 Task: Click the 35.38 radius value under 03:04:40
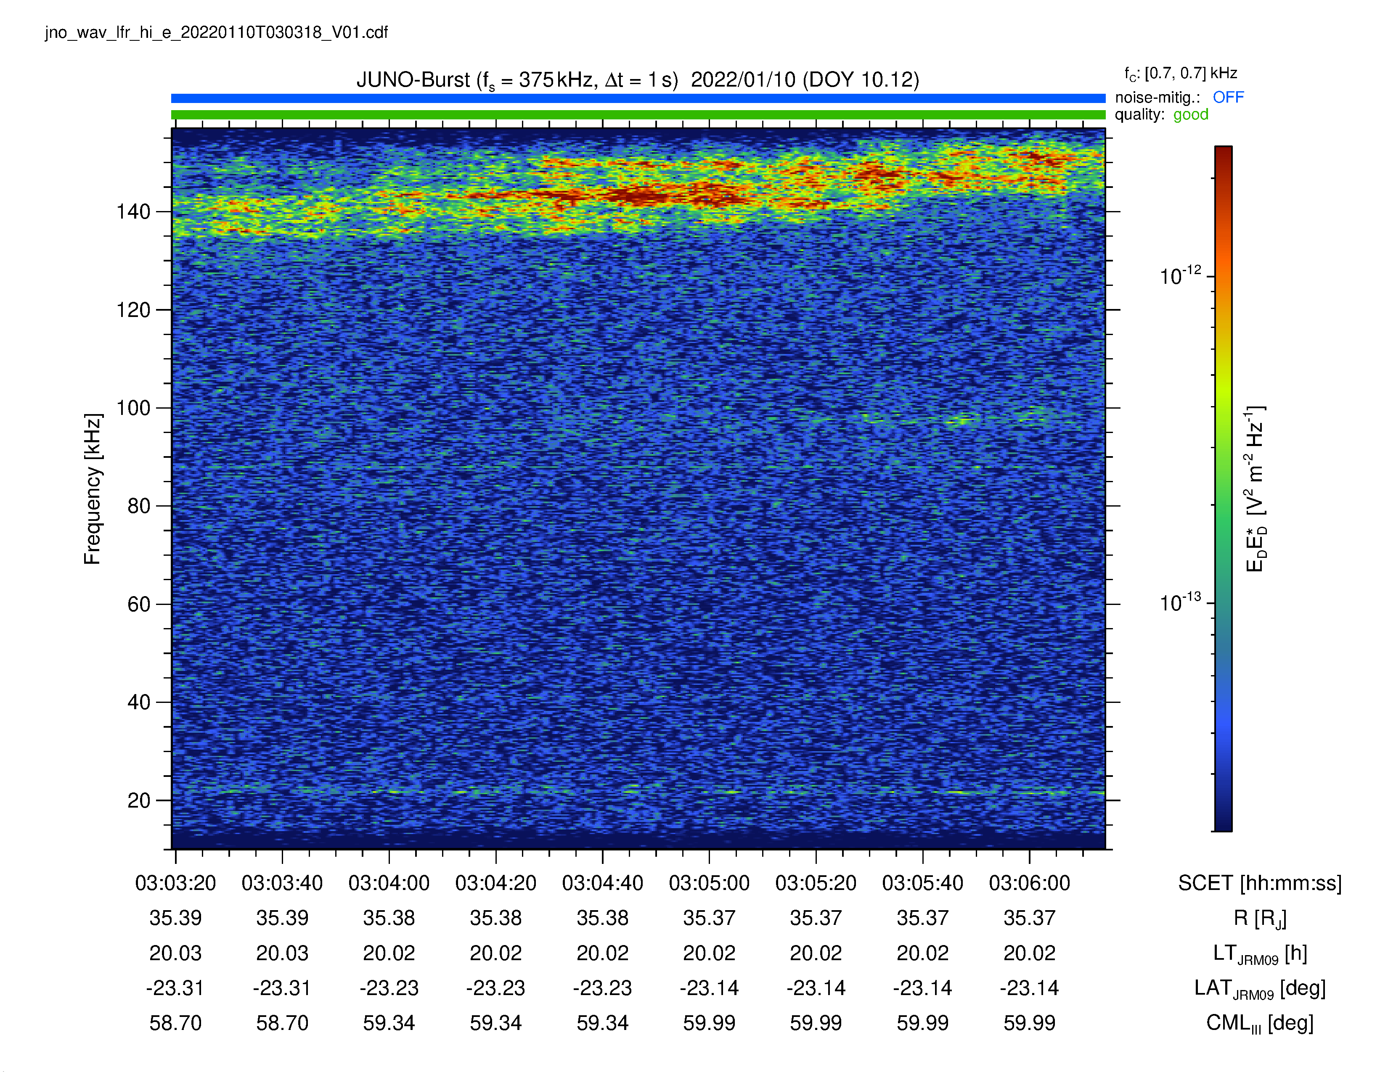pyautogui.click(x=602, y=918)
